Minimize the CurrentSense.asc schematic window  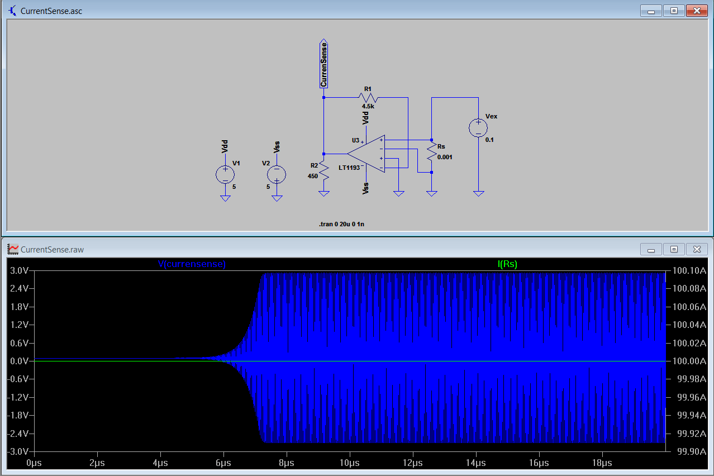(651, 10)
